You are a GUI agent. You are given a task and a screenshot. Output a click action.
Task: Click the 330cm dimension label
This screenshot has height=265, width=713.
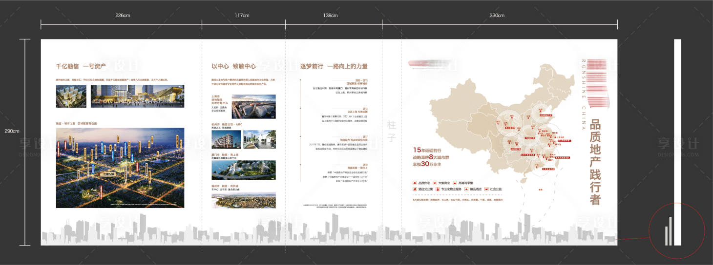pyautogui.click(x=497, y=16)
